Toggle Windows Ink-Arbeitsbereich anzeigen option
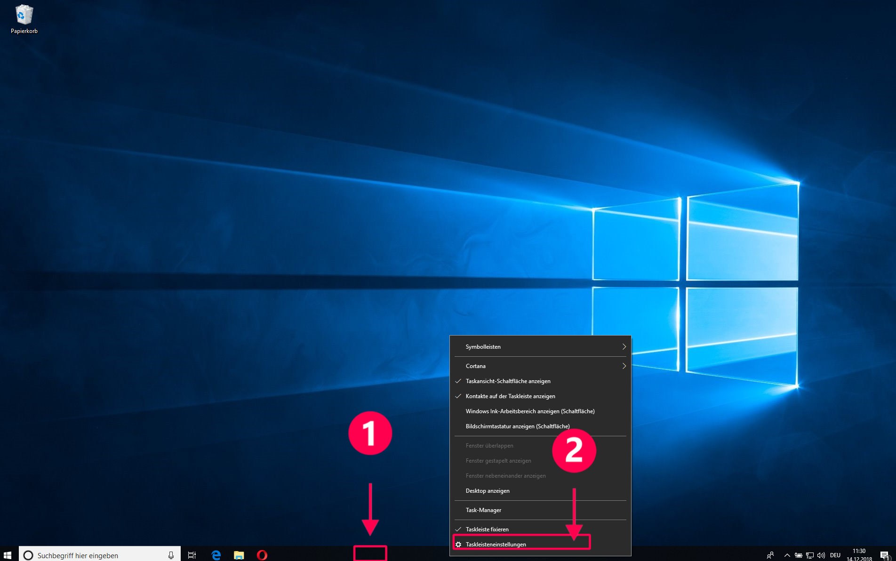 click(x=540, y=411)
